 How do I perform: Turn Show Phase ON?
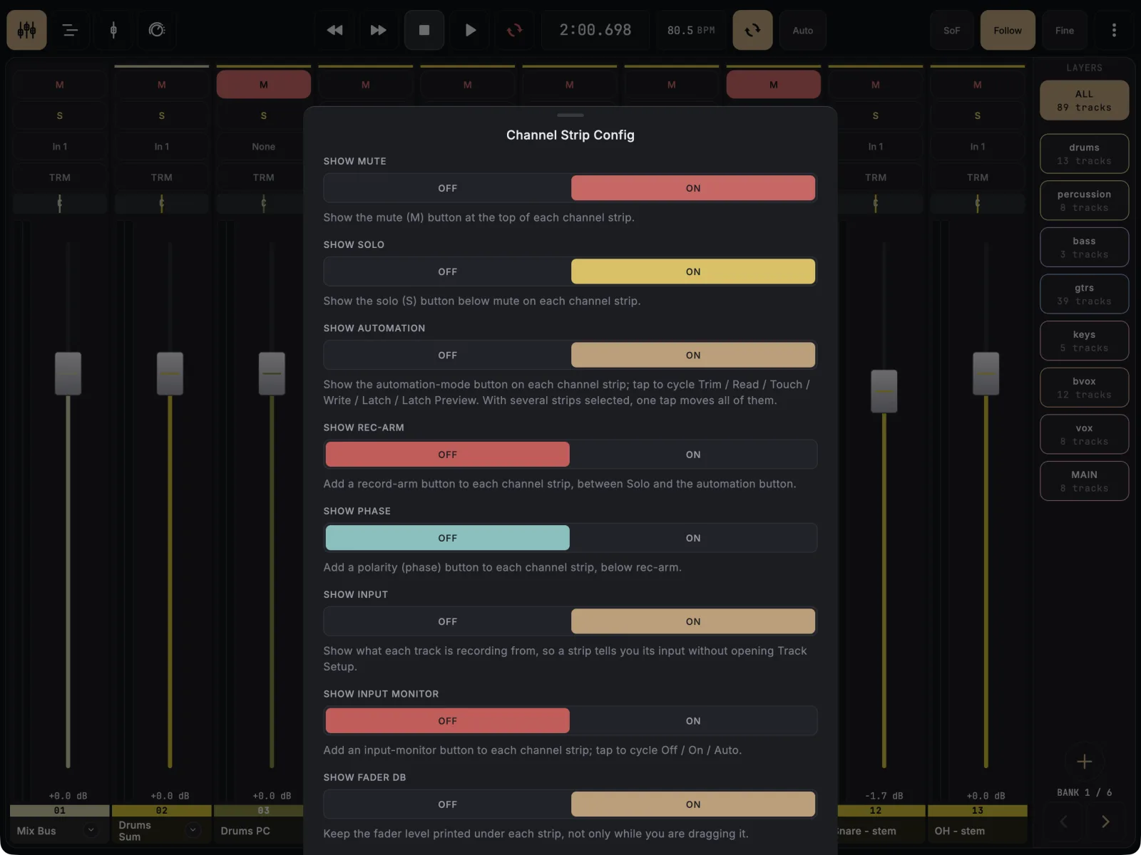tap(693, 538)
